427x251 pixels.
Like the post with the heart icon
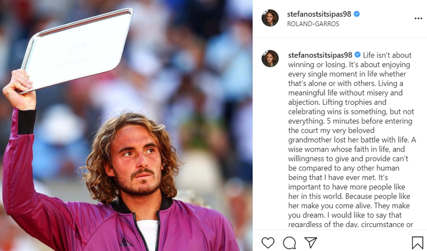(x=268, y=242)
